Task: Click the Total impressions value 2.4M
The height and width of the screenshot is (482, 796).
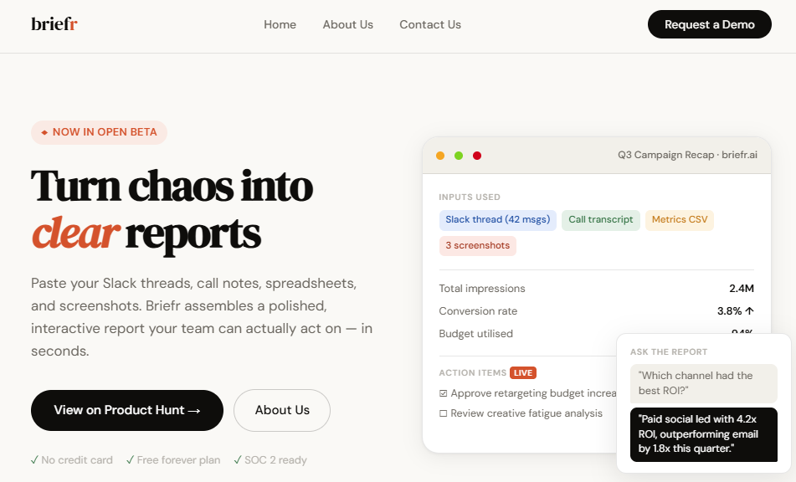Action: click(741, 289)
